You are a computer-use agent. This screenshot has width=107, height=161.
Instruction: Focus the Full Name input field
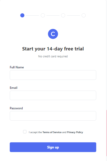53,75
